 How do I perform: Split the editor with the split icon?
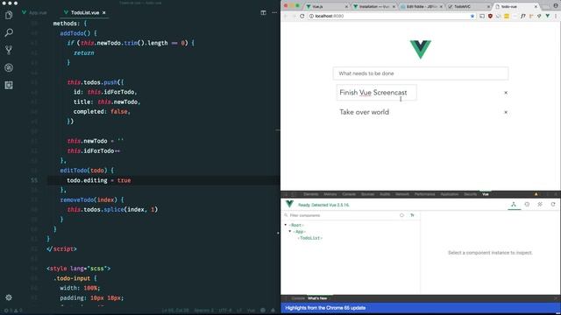click(263, 12)
